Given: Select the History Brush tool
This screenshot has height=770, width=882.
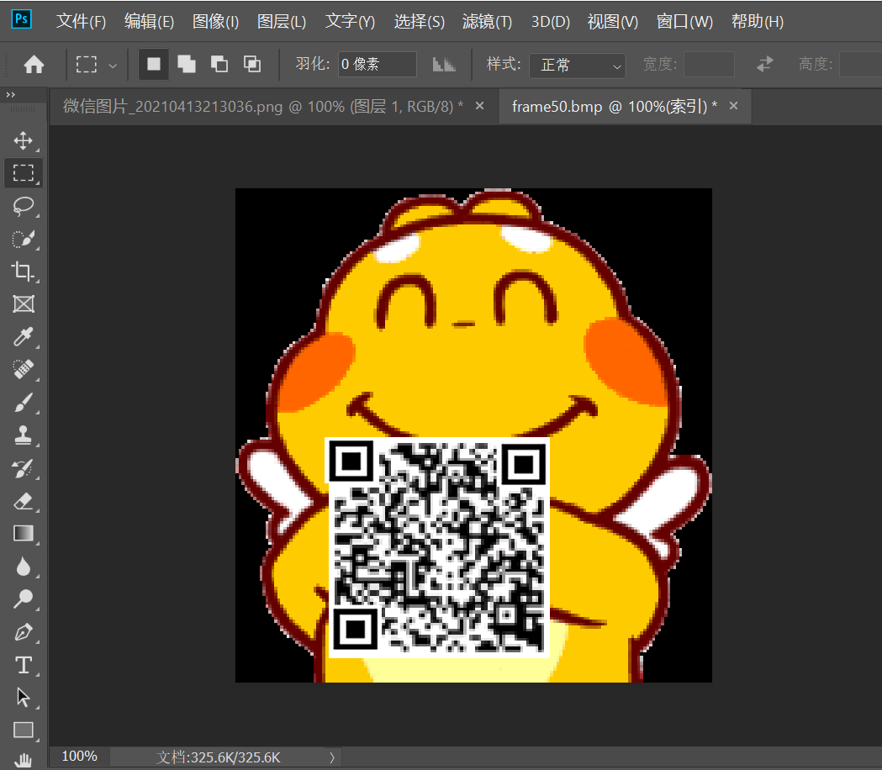Looking at the screenshot, I should (23, 468).
